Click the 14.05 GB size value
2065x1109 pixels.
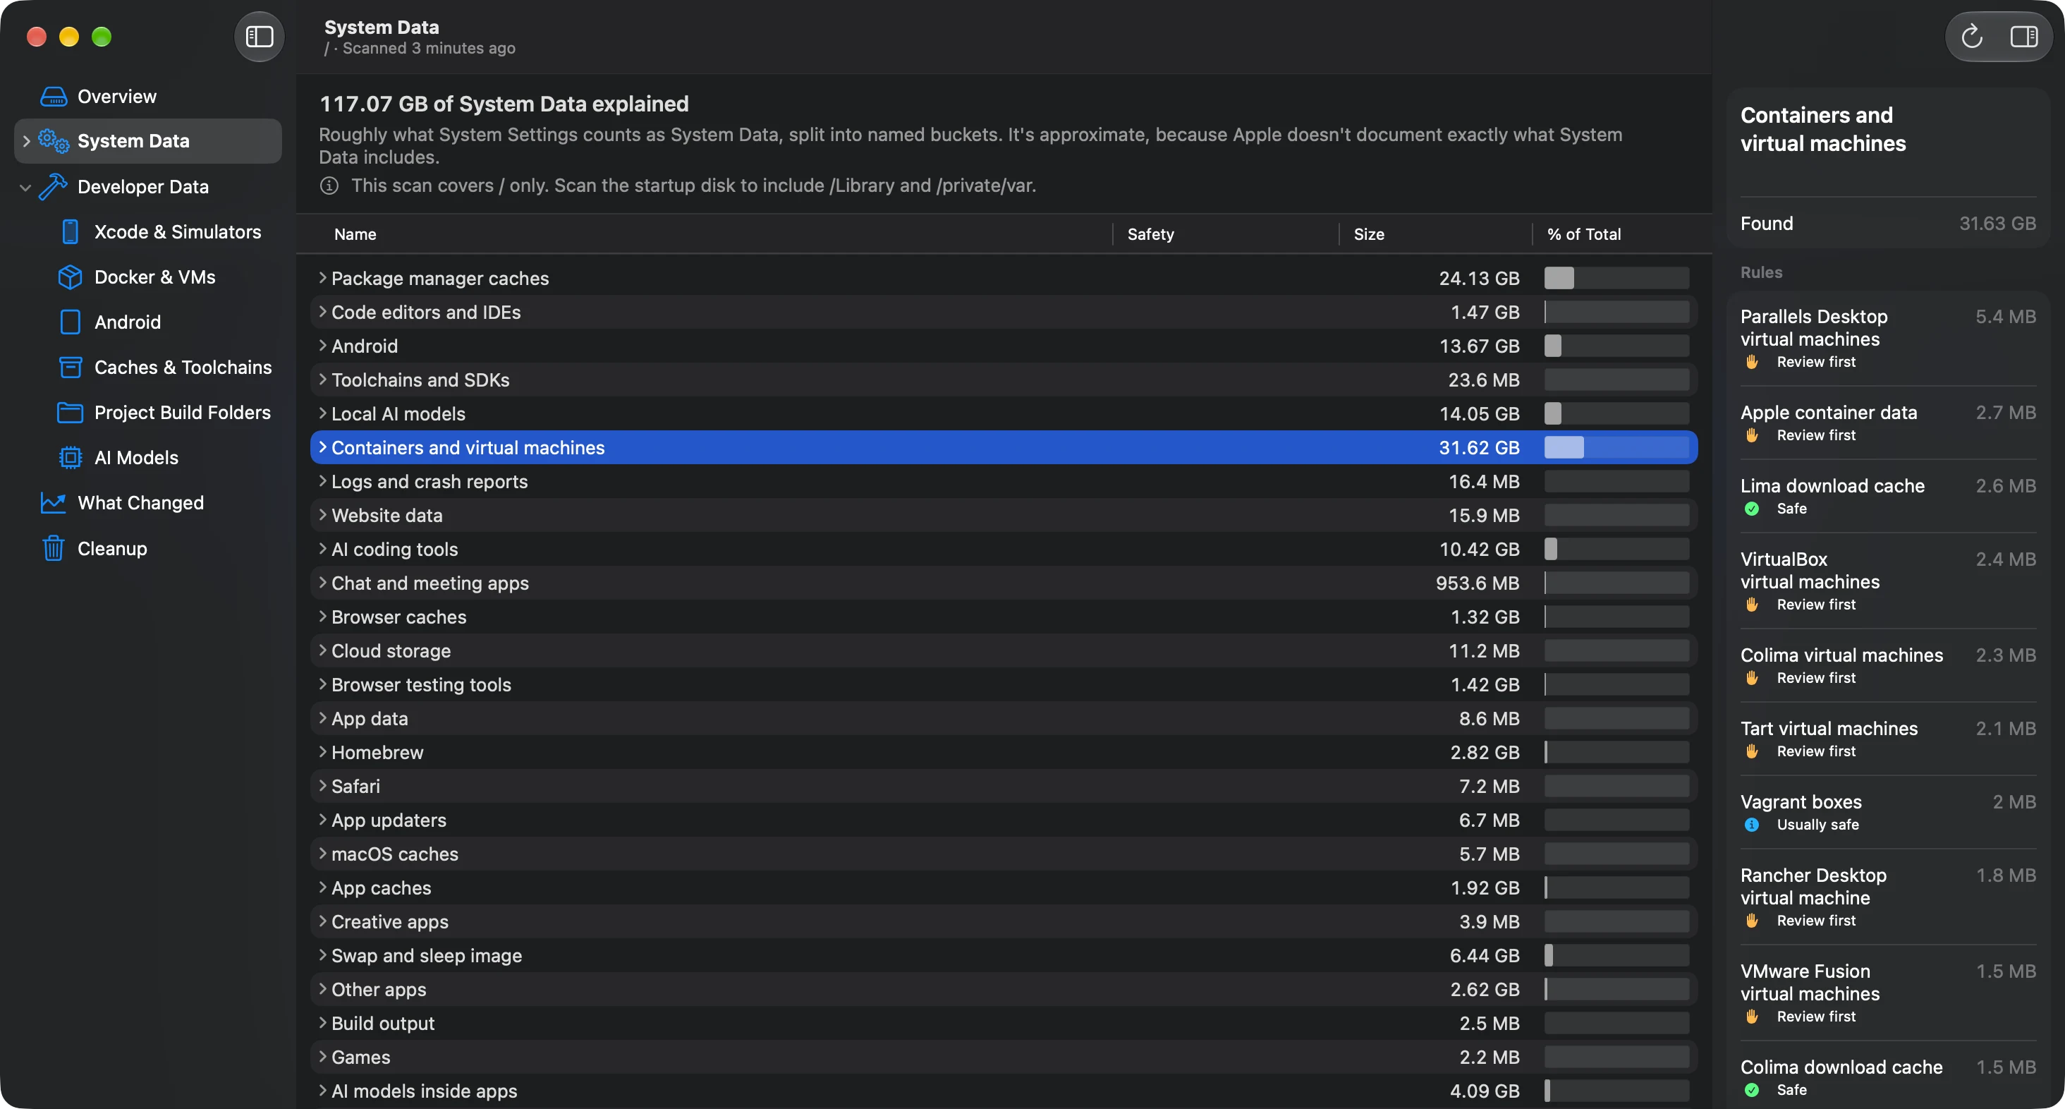(1479, 414)
